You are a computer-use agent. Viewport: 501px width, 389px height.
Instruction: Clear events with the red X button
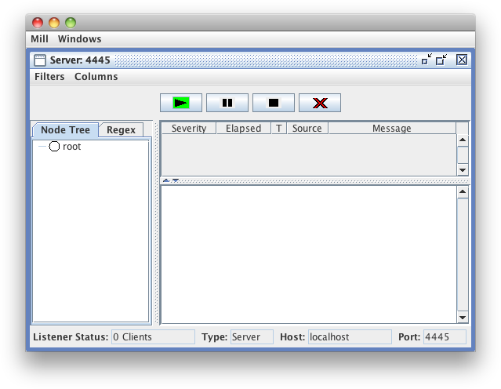[x=320, y=103]
